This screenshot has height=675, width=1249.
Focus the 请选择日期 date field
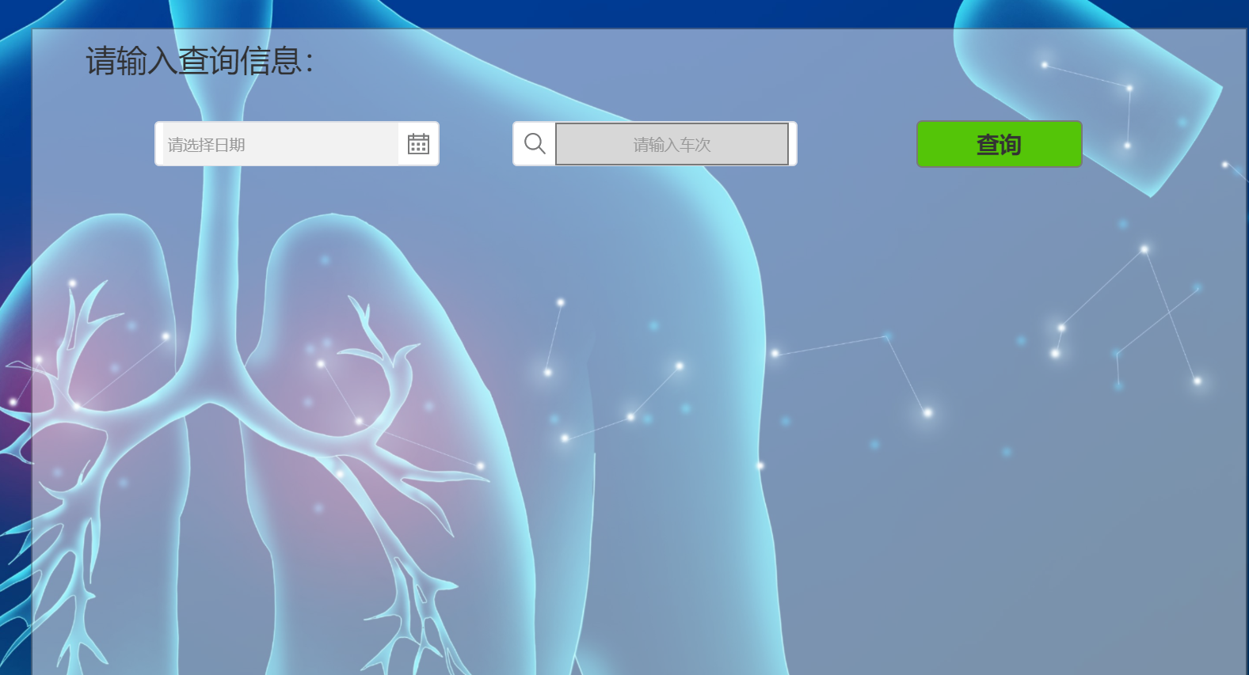coord(280,144)
